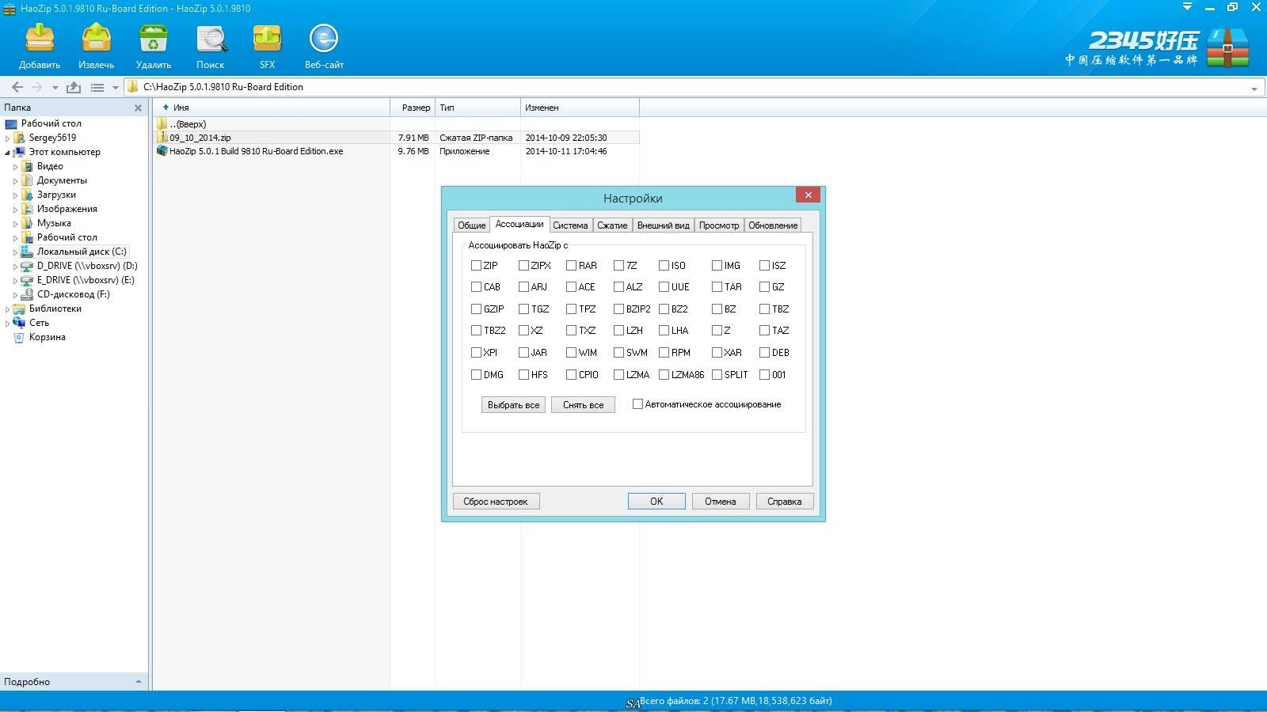Click the Справка help button
Viewport: 1267px width, 712px height.
785,502
